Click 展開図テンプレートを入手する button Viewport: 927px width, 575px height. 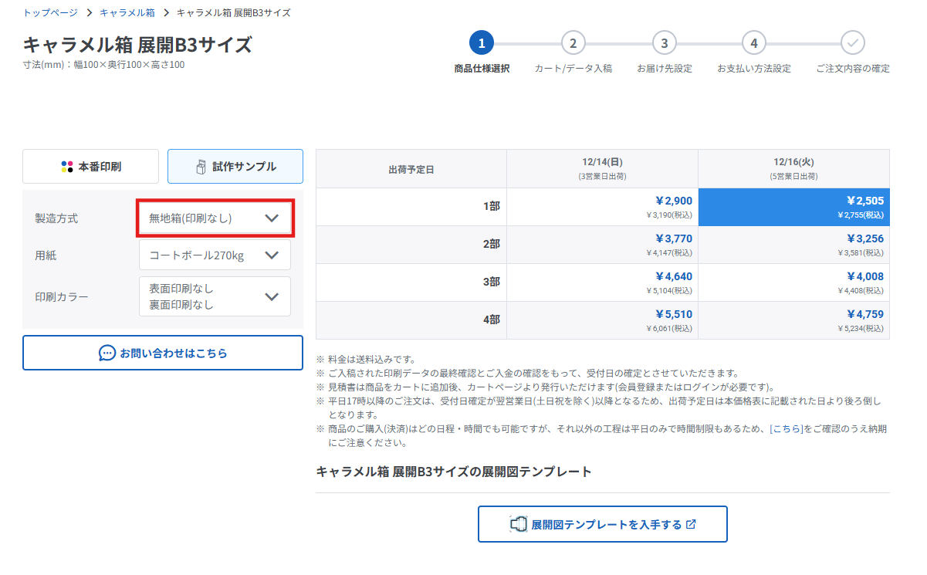(602, 524)
